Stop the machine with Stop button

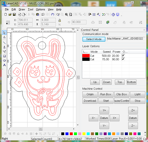pos(138,101)
